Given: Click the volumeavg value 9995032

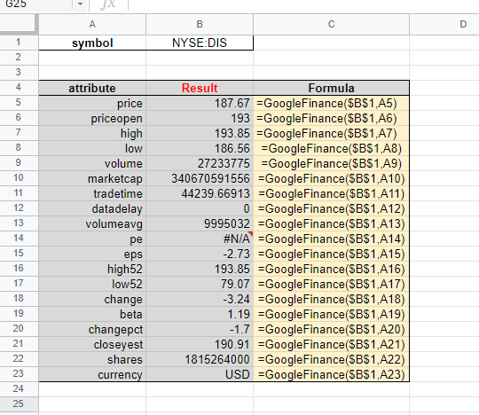Looking at the screenshot, I should [200, 223].
